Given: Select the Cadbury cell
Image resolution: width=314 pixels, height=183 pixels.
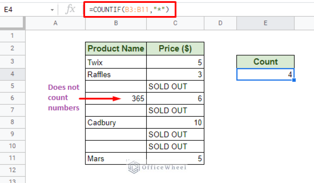Looking at the screenshot, I should click(116, 122).
